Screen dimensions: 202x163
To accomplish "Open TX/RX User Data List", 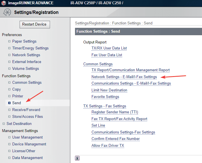I will coord(109,48).
